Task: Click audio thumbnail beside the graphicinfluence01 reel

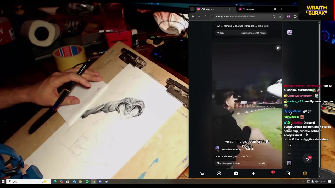Action: (x=289, y=32)
